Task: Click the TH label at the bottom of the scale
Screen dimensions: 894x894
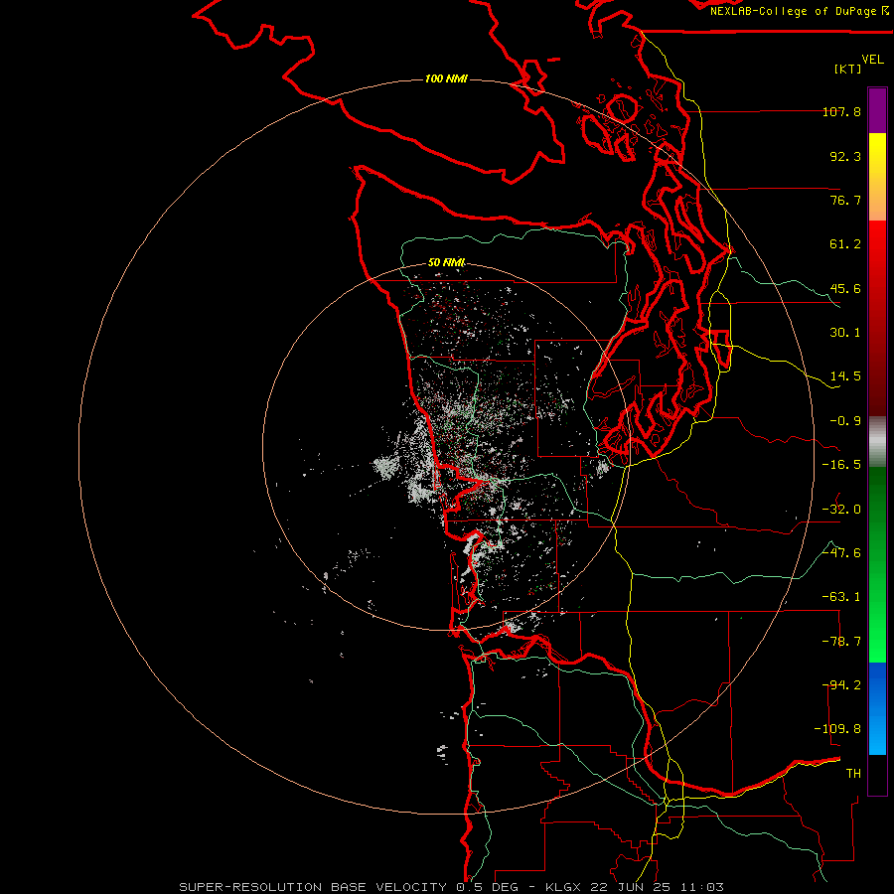Action: click(x=853, y=774)
